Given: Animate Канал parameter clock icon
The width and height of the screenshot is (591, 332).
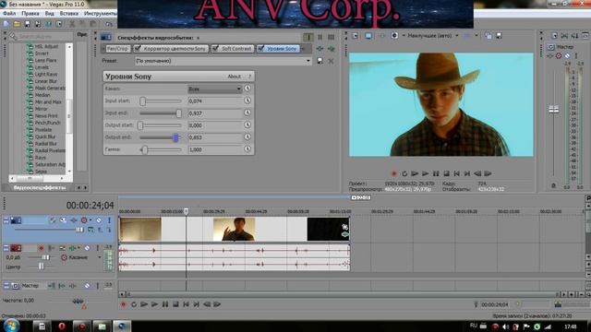Looking at the screenshot, I should pyautogui.click(x=247, y=89).
